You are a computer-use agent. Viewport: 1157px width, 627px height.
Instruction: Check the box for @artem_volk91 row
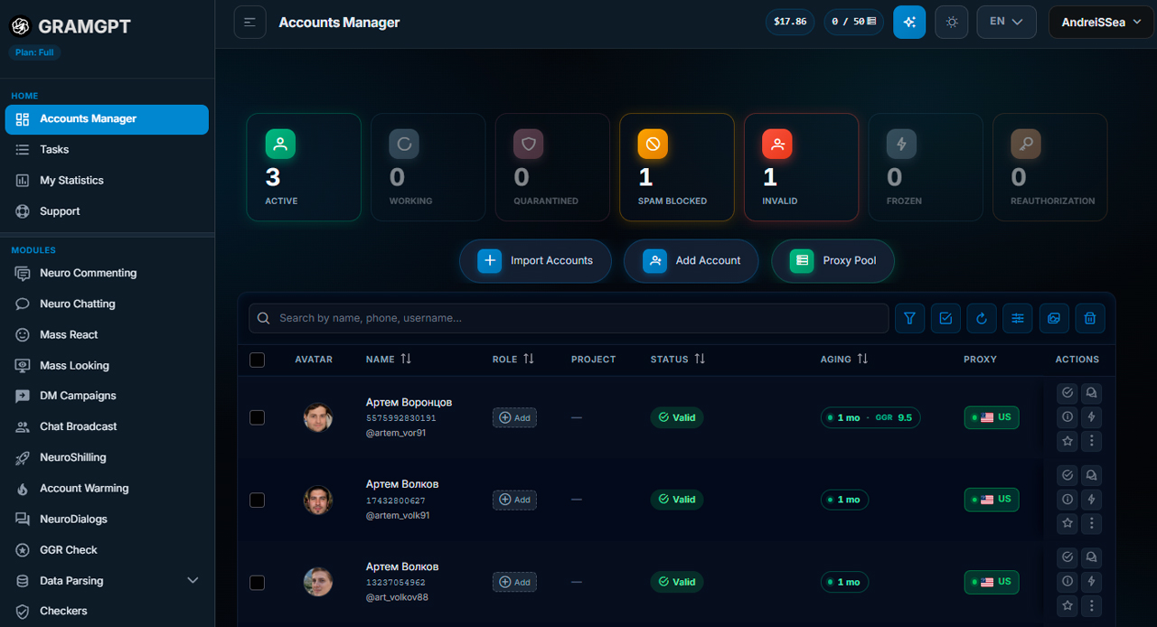click(x=257, y=500)
